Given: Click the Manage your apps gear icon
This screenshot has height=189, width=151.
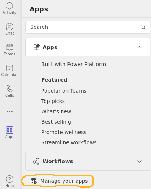Looking at the screenshot, I should click(34, 181).
